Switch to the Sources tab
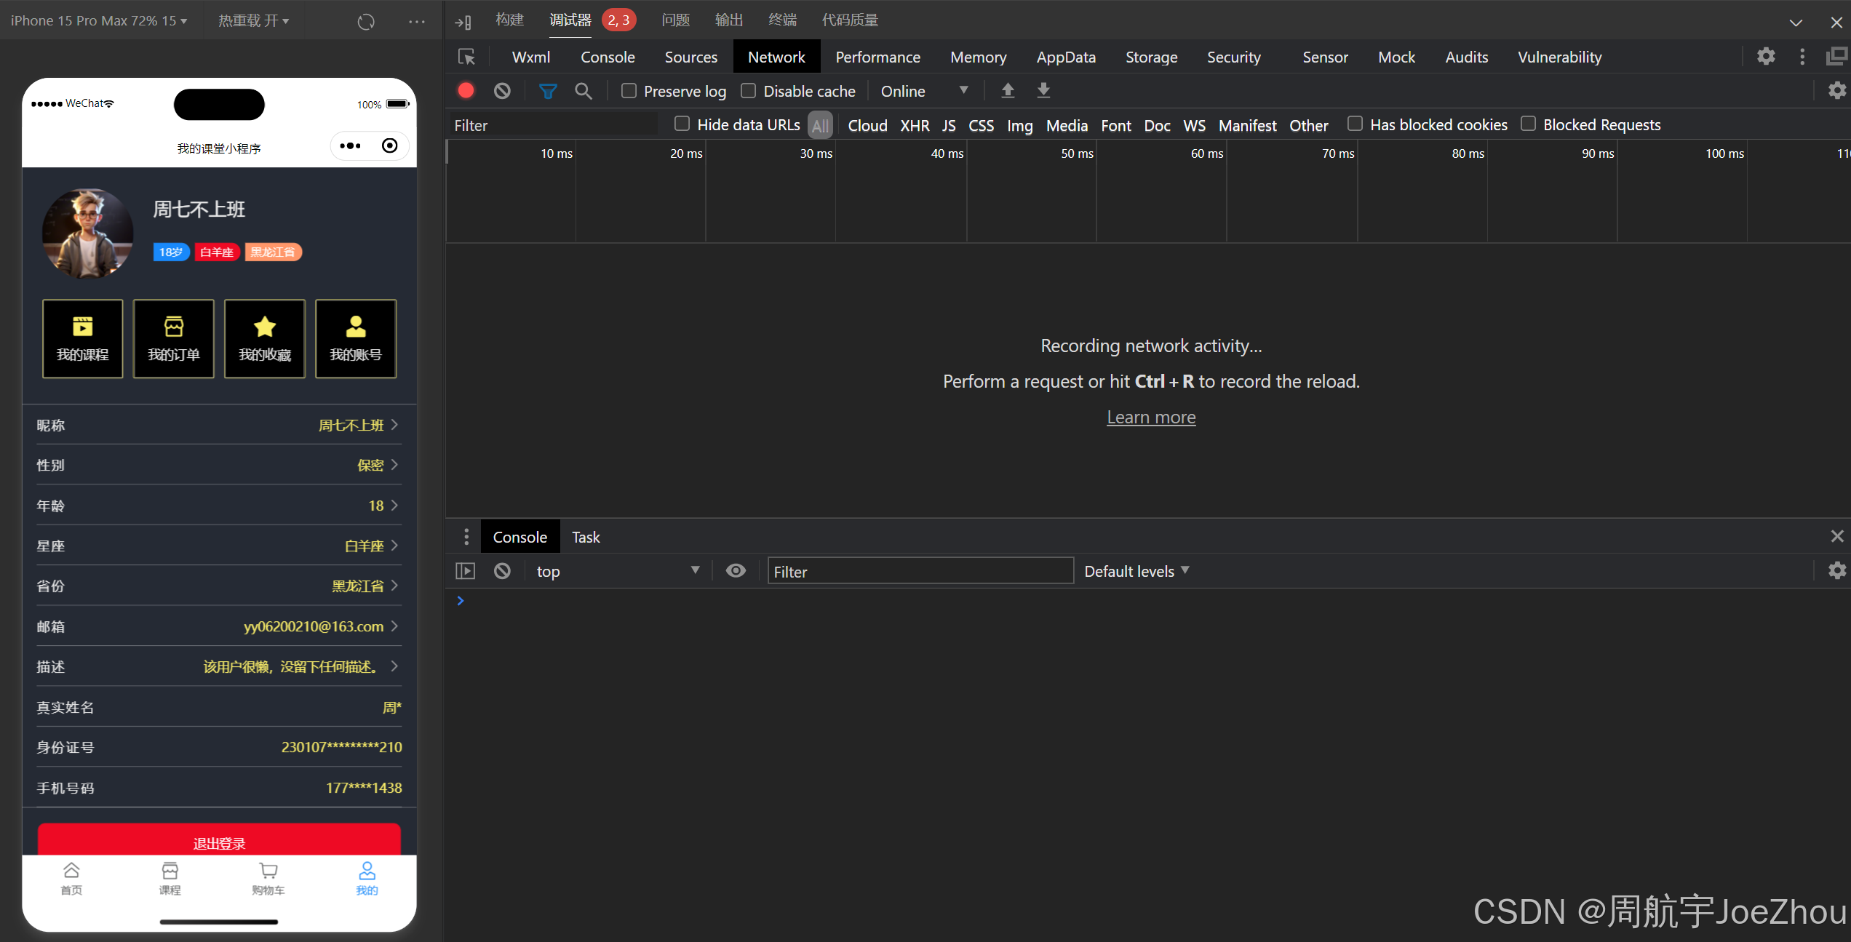 coord(690,57)
